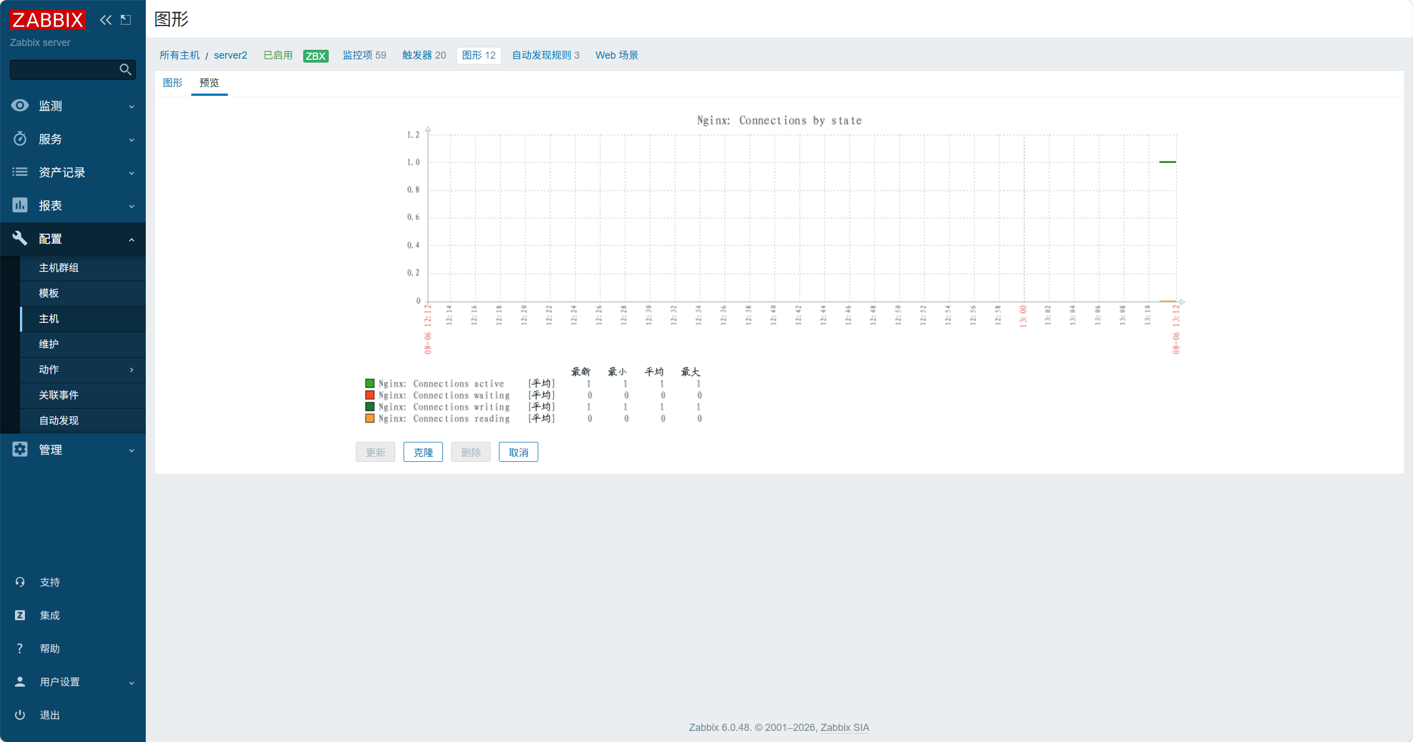Switch to the 预览 tab

(x=209, y=83)
